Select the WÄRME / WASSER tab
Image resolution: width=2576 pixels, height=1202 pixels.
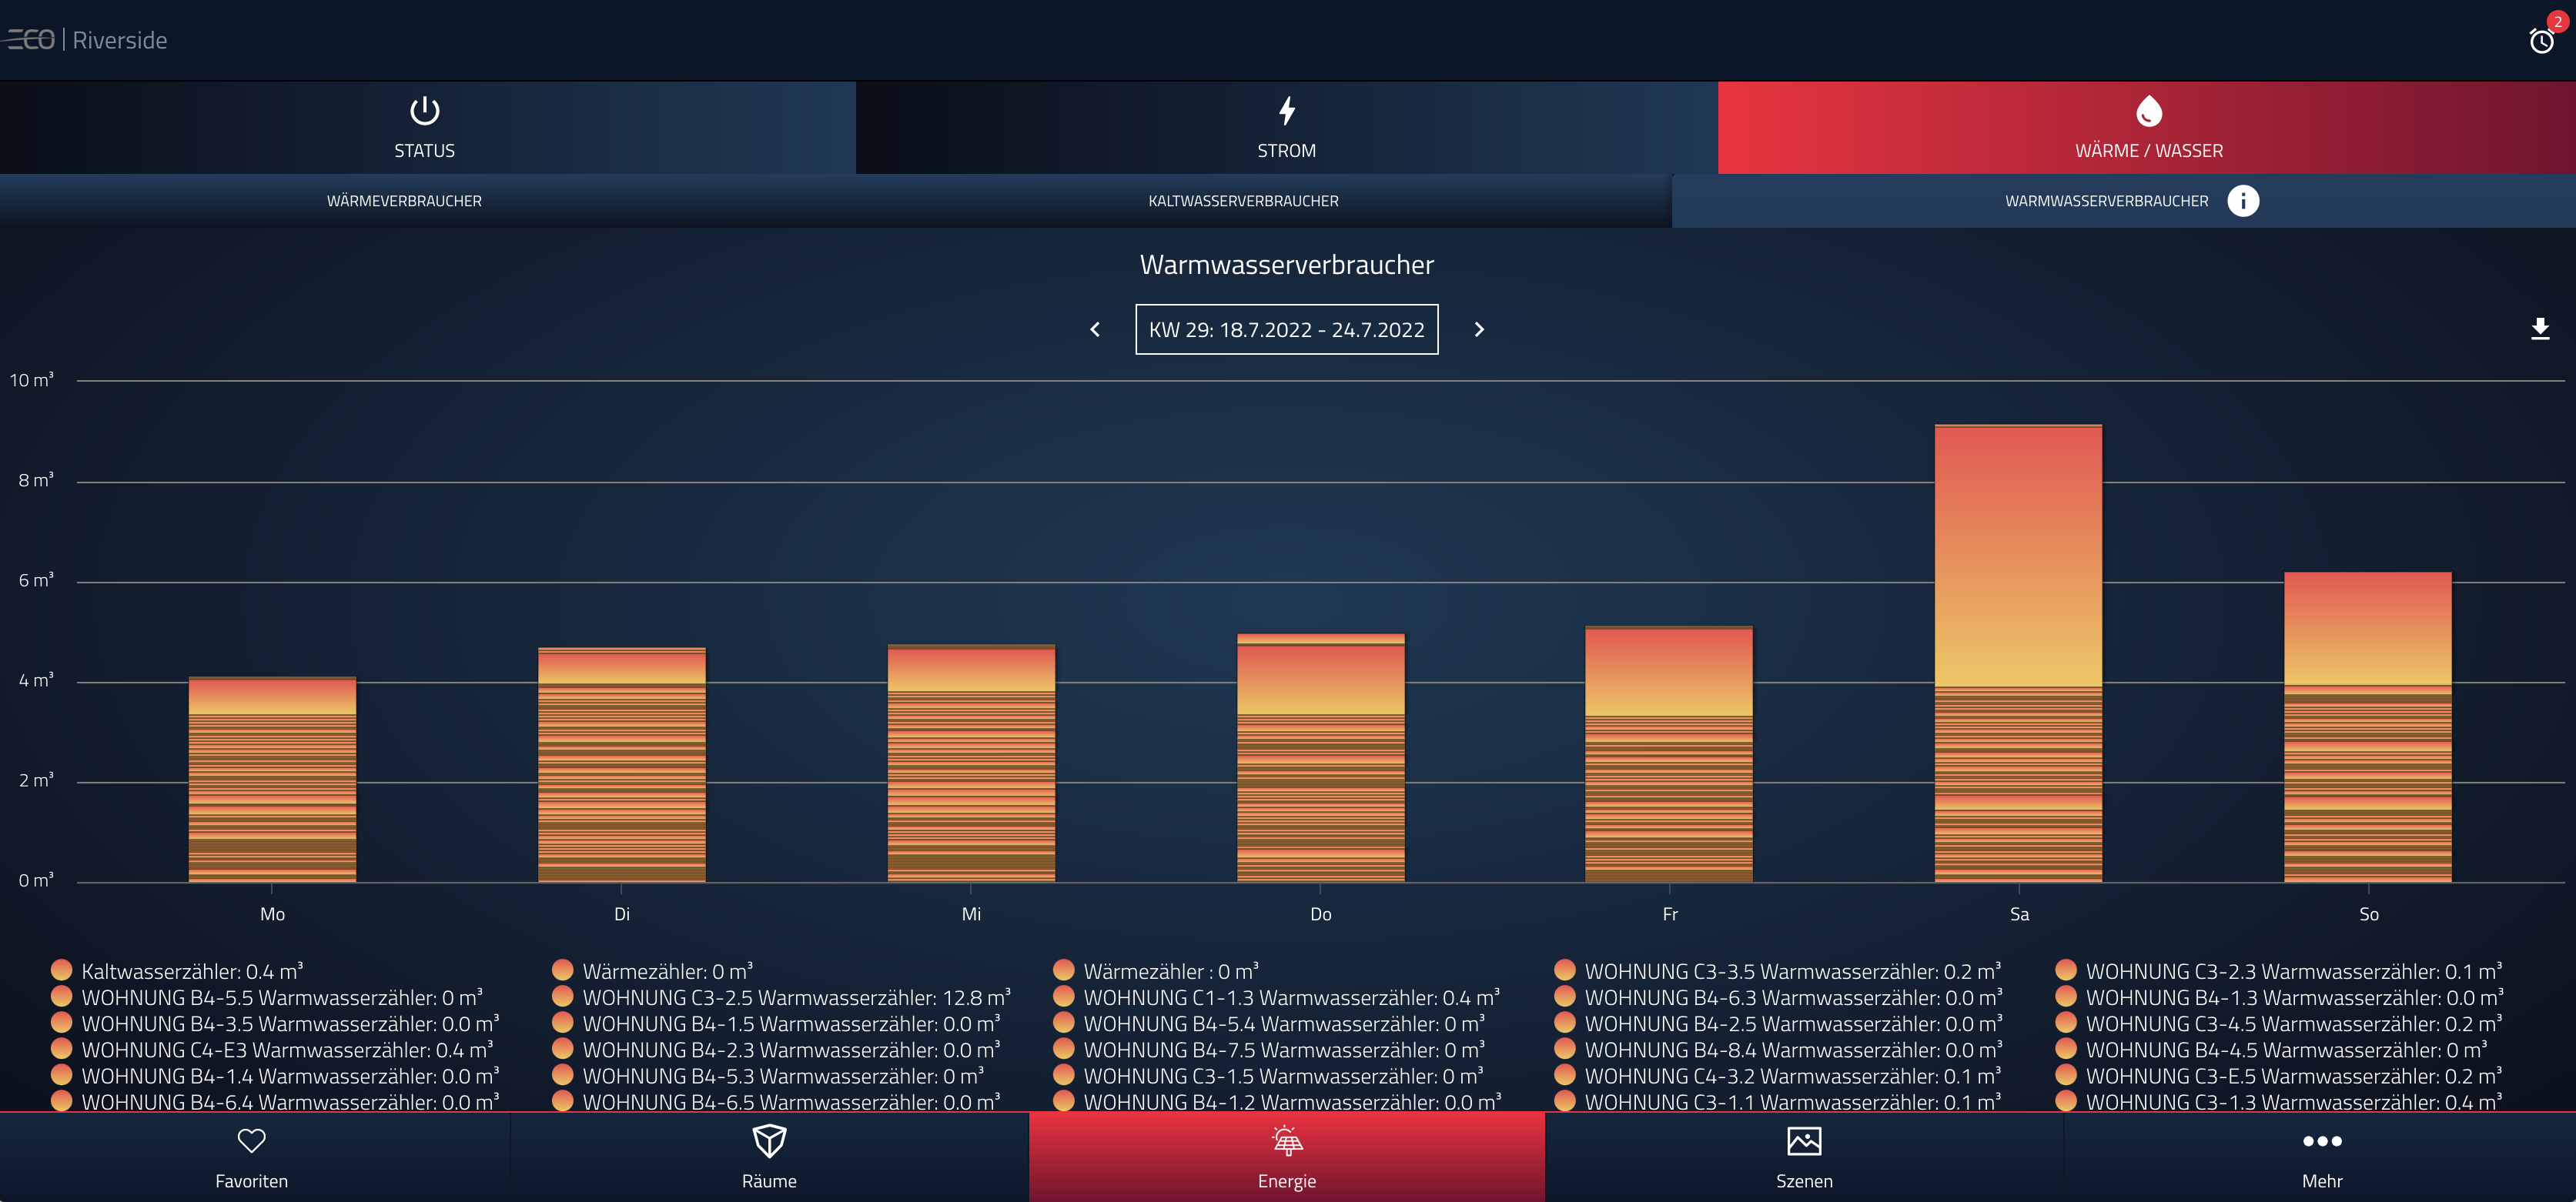(x=2147, y=128)
